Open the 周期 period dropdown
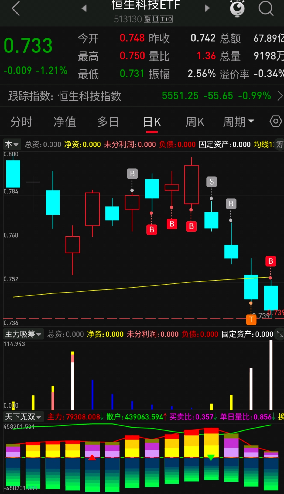 coord(238,122)
